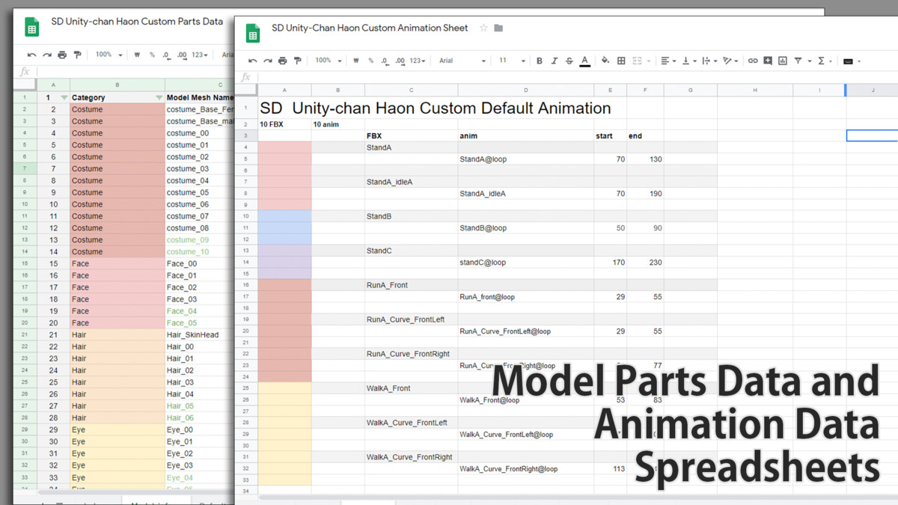
Task: Star the SD Unity-Chan Animation Sheet document
Action: pyautogui.click(x=483, y=28)
